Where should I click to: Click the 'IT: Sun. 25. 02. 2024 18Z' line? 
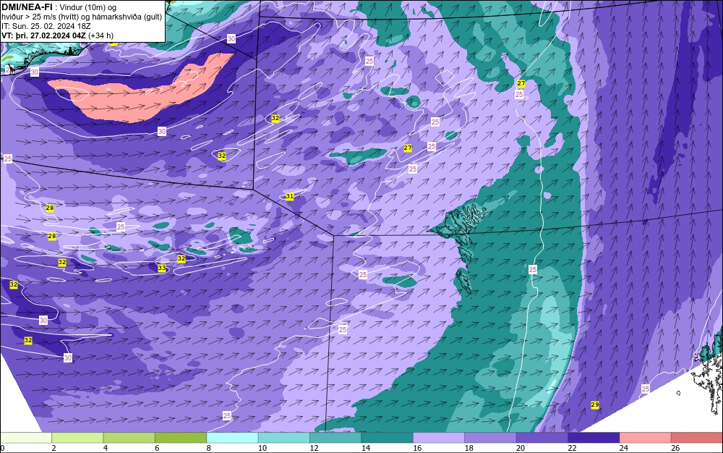(46, 26)
